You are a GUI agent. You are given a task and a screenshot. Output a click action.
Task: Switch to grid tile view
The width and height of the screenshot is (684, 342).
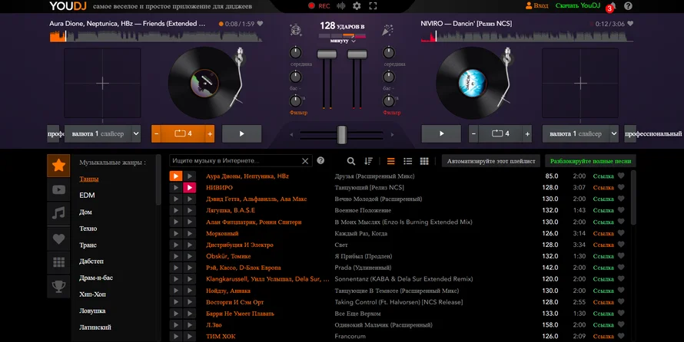tap(424, 161)
